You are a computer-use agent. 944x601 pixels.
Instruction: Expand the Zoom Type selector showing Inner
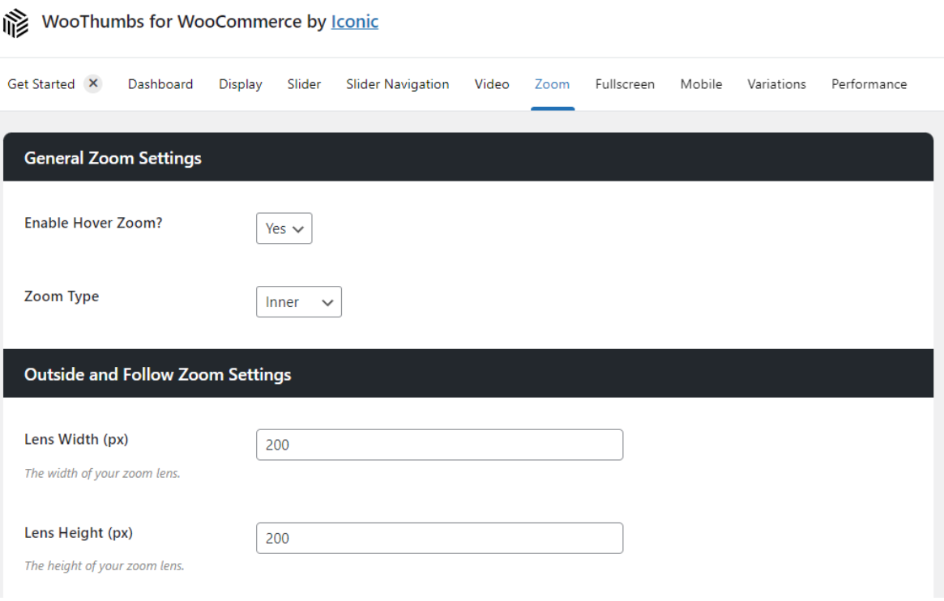click(298, 301)
